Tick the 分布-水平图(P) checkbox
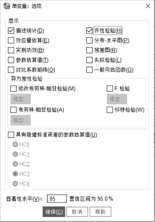The height and width of the screenshot is (222, 155). click(89, 40)
